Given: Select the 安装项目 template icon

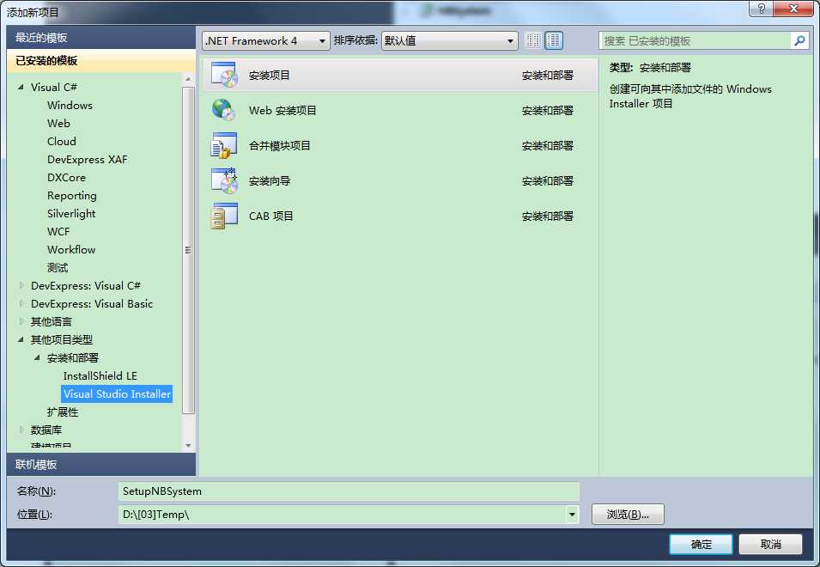Looking at the screenshot, I should (224, 75).
